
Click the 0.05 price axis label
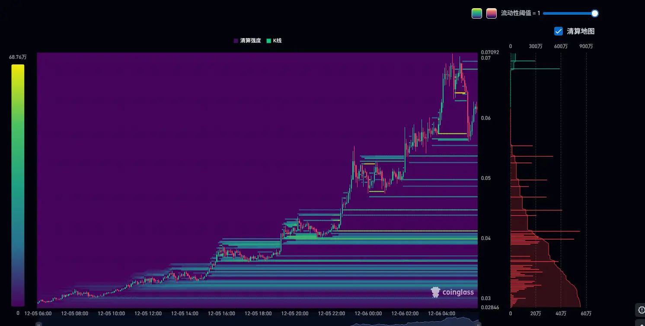click(486, 178)
